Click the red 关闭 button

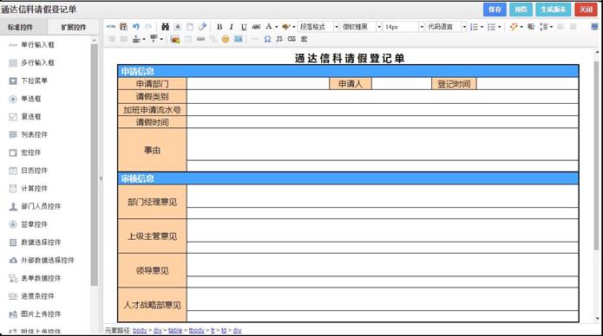[x=586, y=10]
